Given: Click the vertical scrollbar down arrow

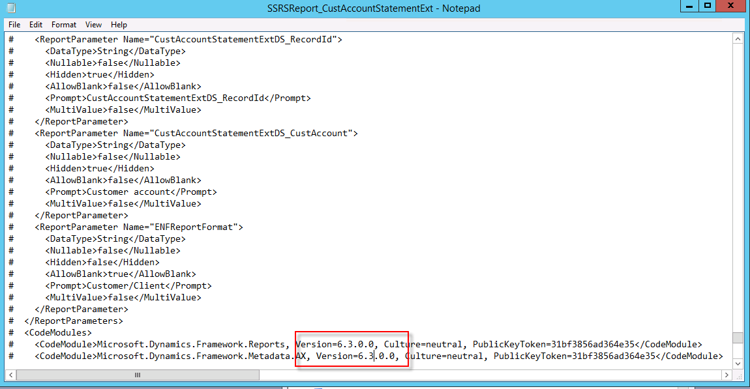Looking at the screenshot, I should coord(738,364).
